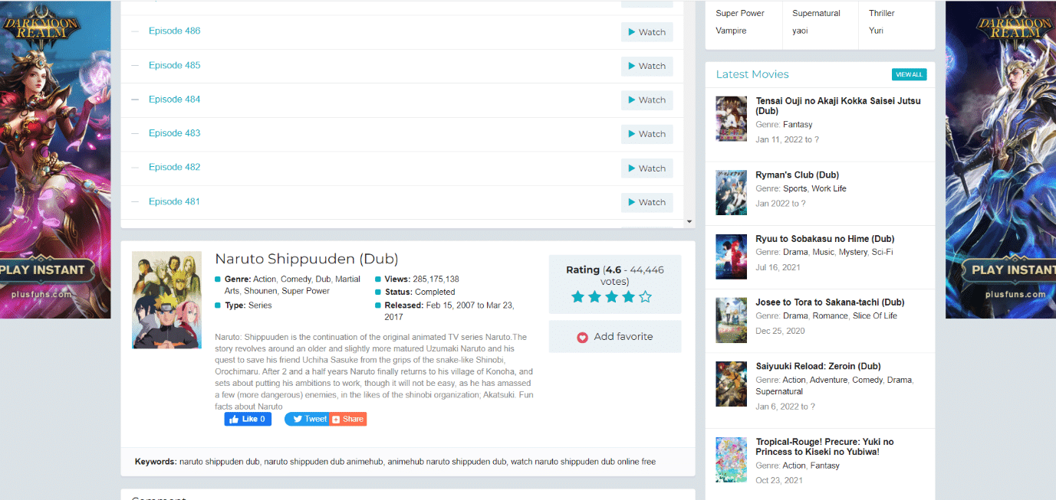Click left Dark Moon Realm ad banner

(55, 159)
